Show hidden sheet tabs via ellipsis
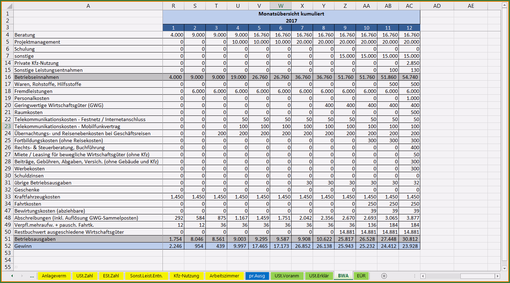Viewport: 510px width, 283px height. click(x=32, y=276)
